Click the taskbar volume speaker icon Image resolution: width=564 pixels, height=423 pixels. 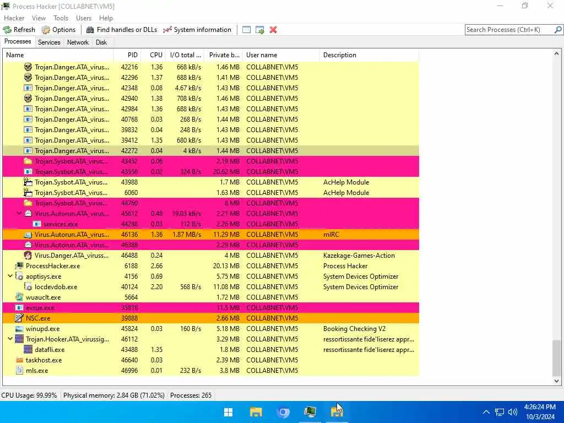coord(513,412)
